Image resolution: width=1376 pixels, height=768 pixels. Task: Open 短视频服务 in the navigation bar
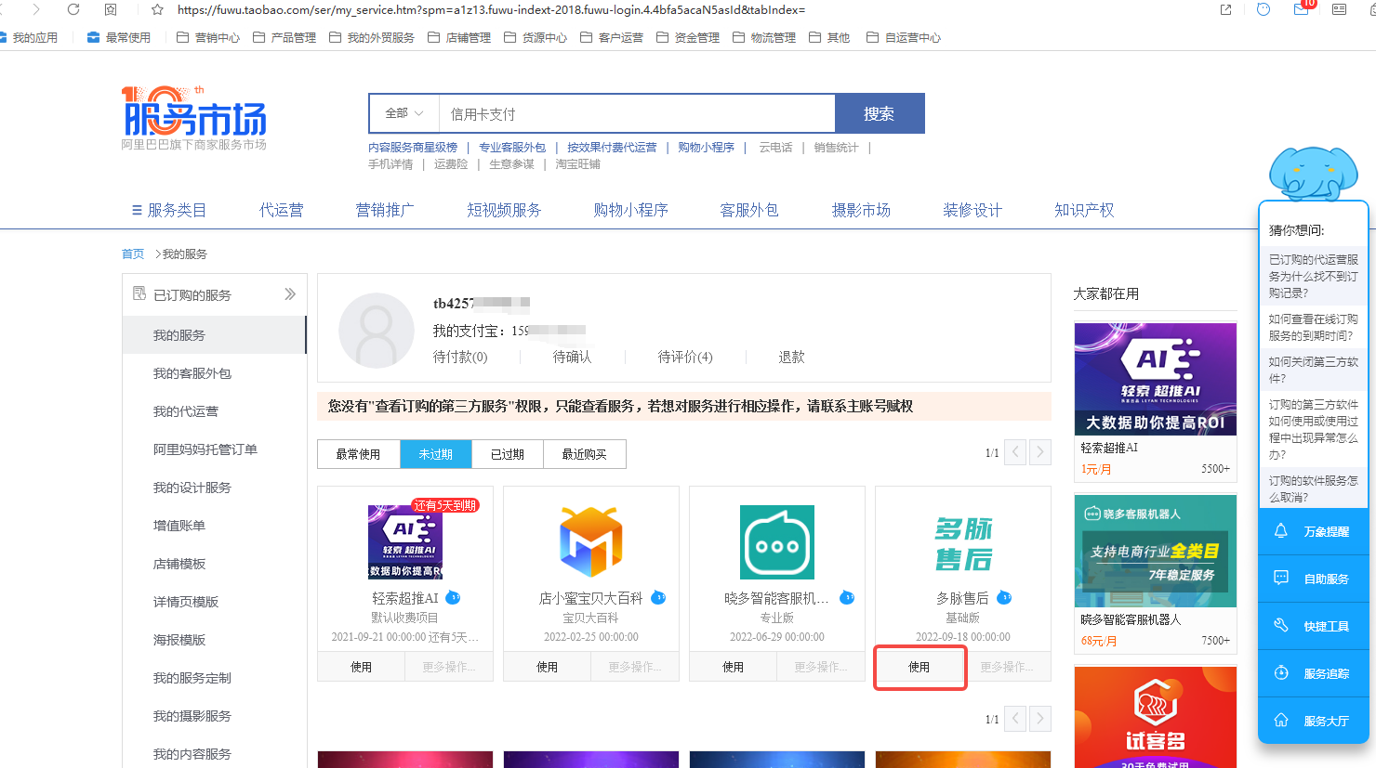point(504,210)
